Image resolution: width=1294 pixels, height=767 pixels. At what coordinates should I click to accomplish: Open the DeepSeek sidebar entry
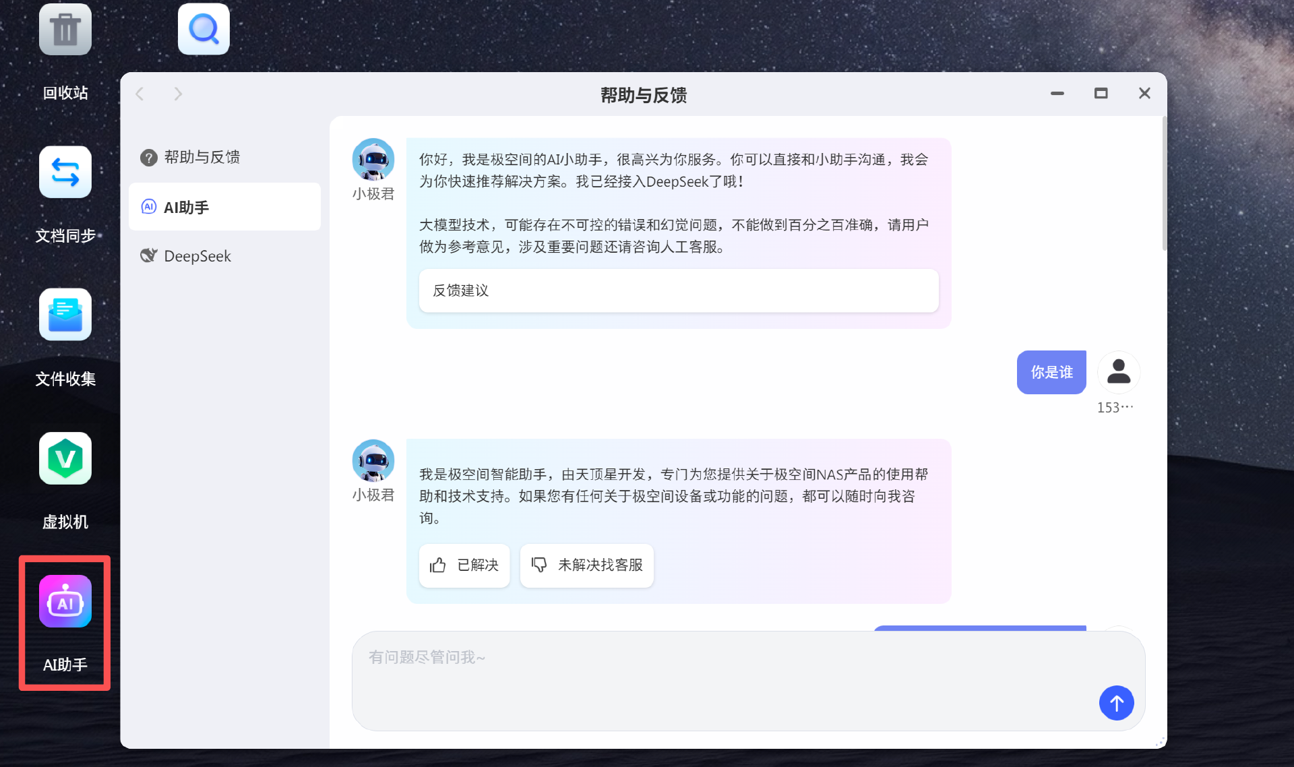[x=197, y=256]
